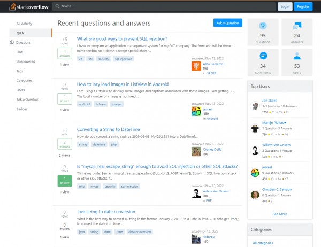Open the questions count stat icon
This screenshot has width=321, height=247.
point(262,26)
